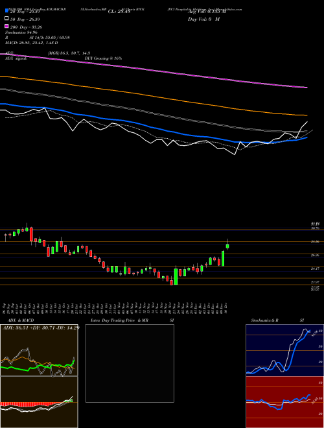Click the 'MACD: 26.83, 25.42, 1.48 D' line
This screenshot has height=428, width=324.
[32, 43]
